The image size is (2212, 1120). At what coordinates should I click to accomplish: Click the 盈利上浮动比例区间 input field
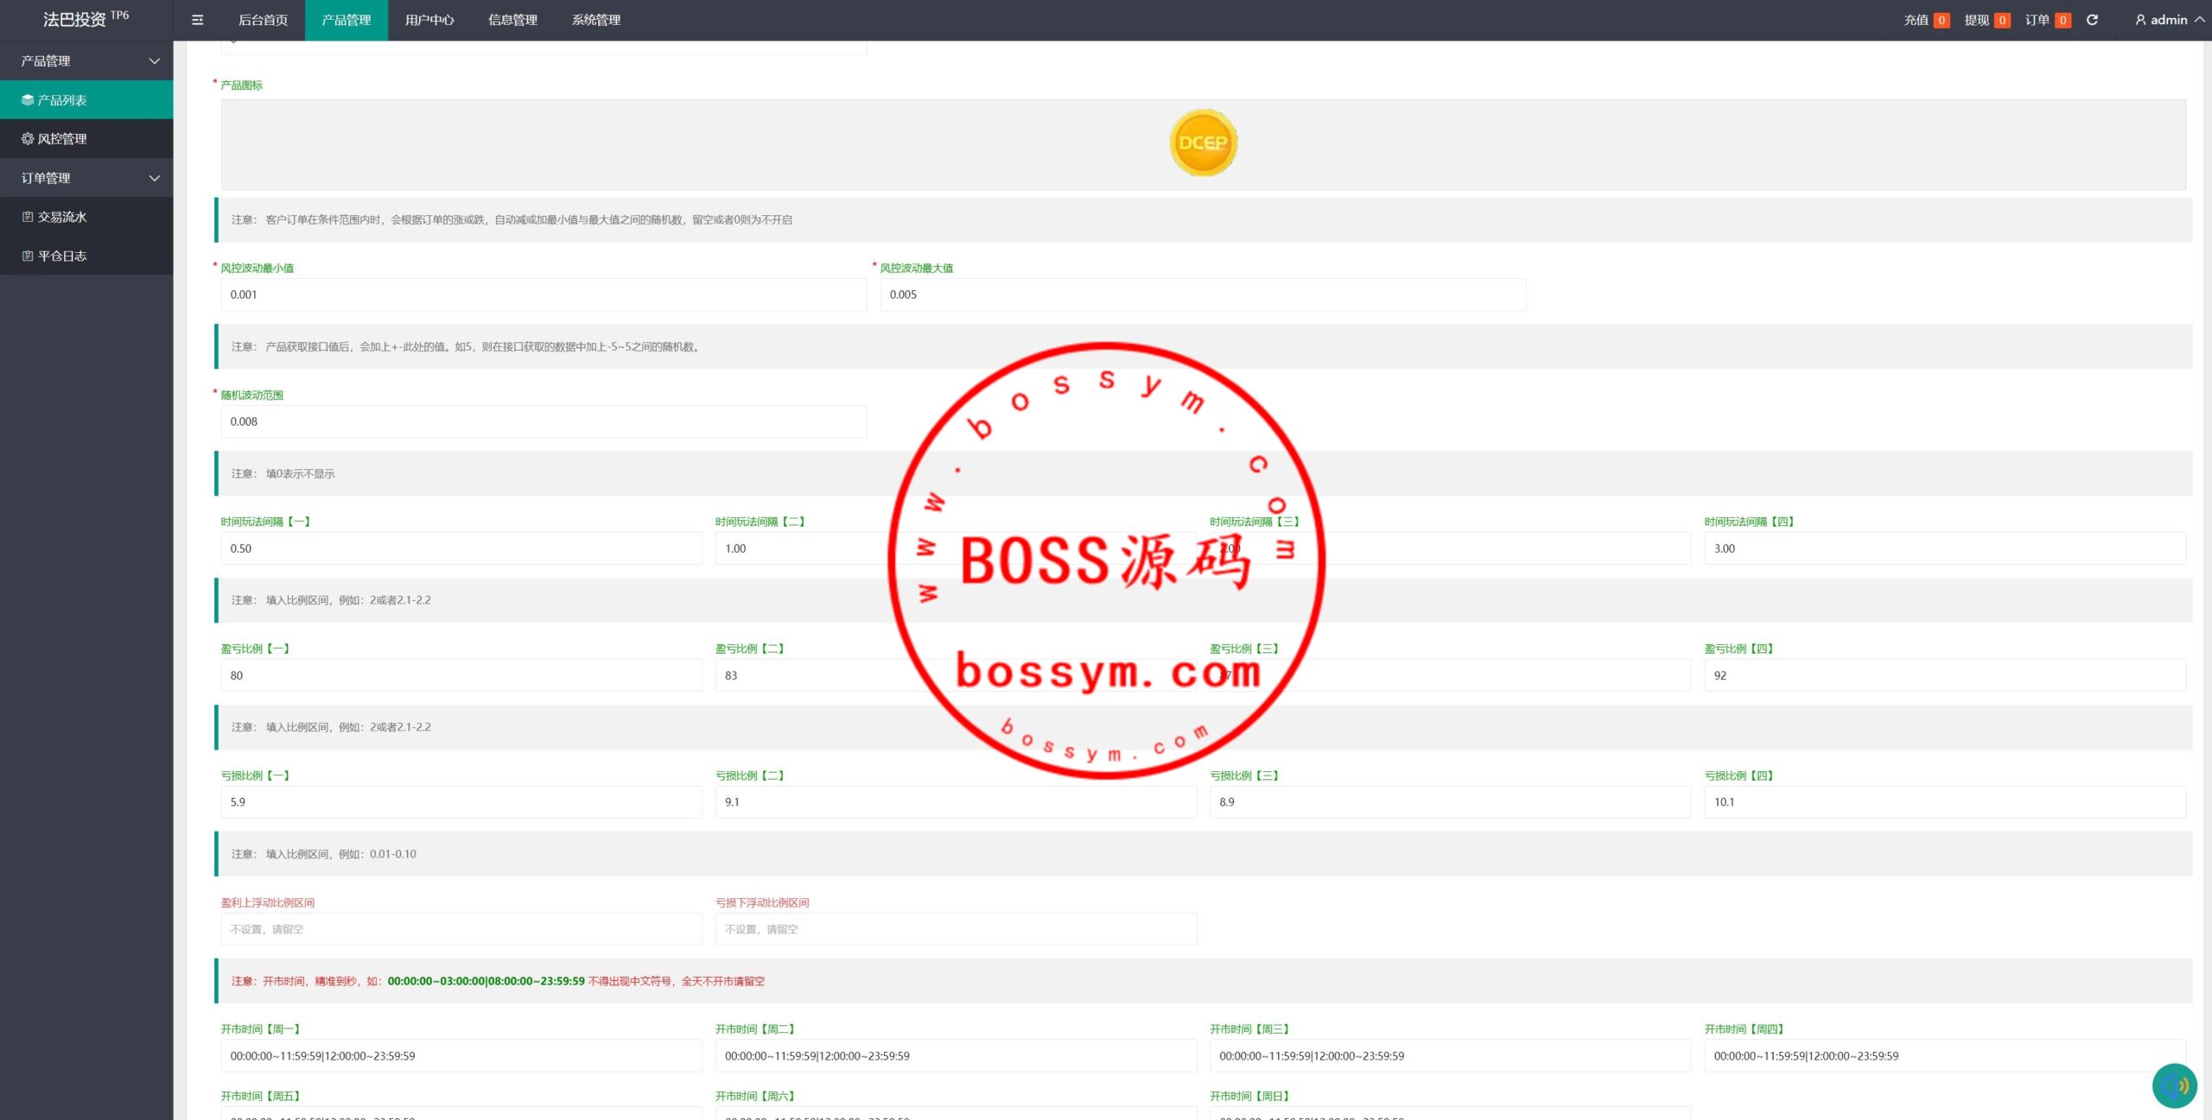(461, 929)
